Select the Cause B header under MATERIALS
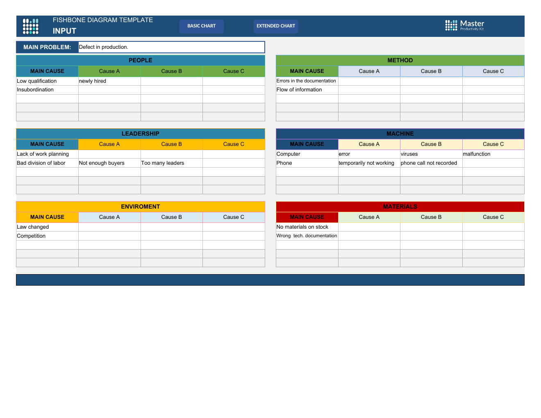The height and width of the screenshot is (418, 541). [x=431, y=217]
